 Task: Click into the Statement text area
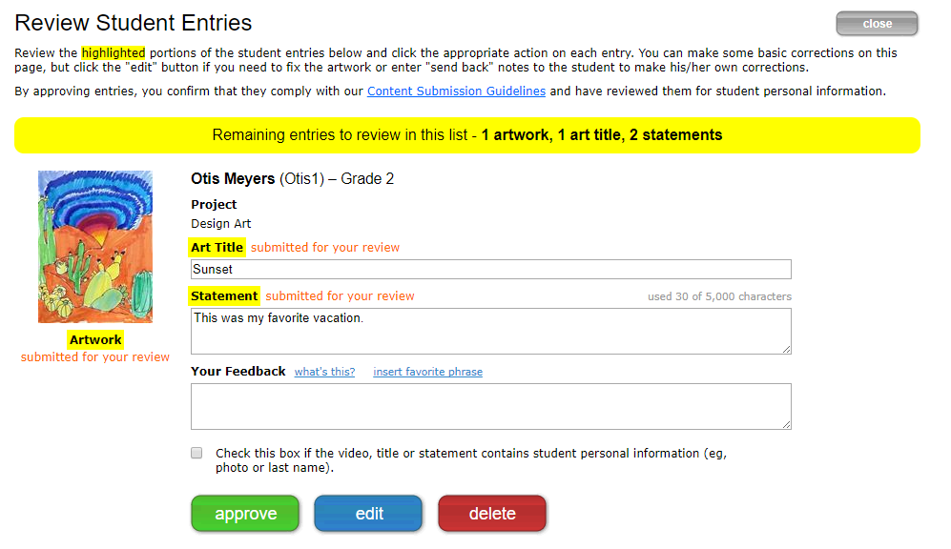coord(490,332)
